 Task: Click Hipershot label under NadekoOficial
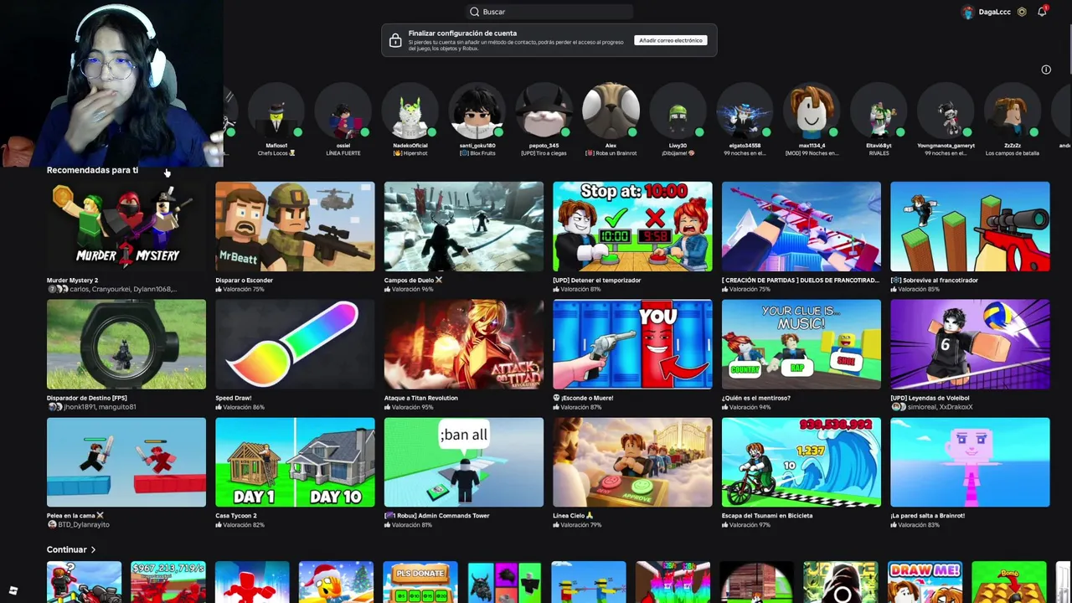click(410, 154)
